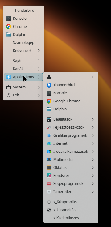Click the Grafikai programok icon
Screen dimensions: 111x227
49,135
